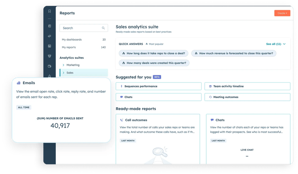Image resolution: width=298 pixels, height=174 pixels.
Task: Open the Create dropdown button
Action: click(x=282, y=13)
